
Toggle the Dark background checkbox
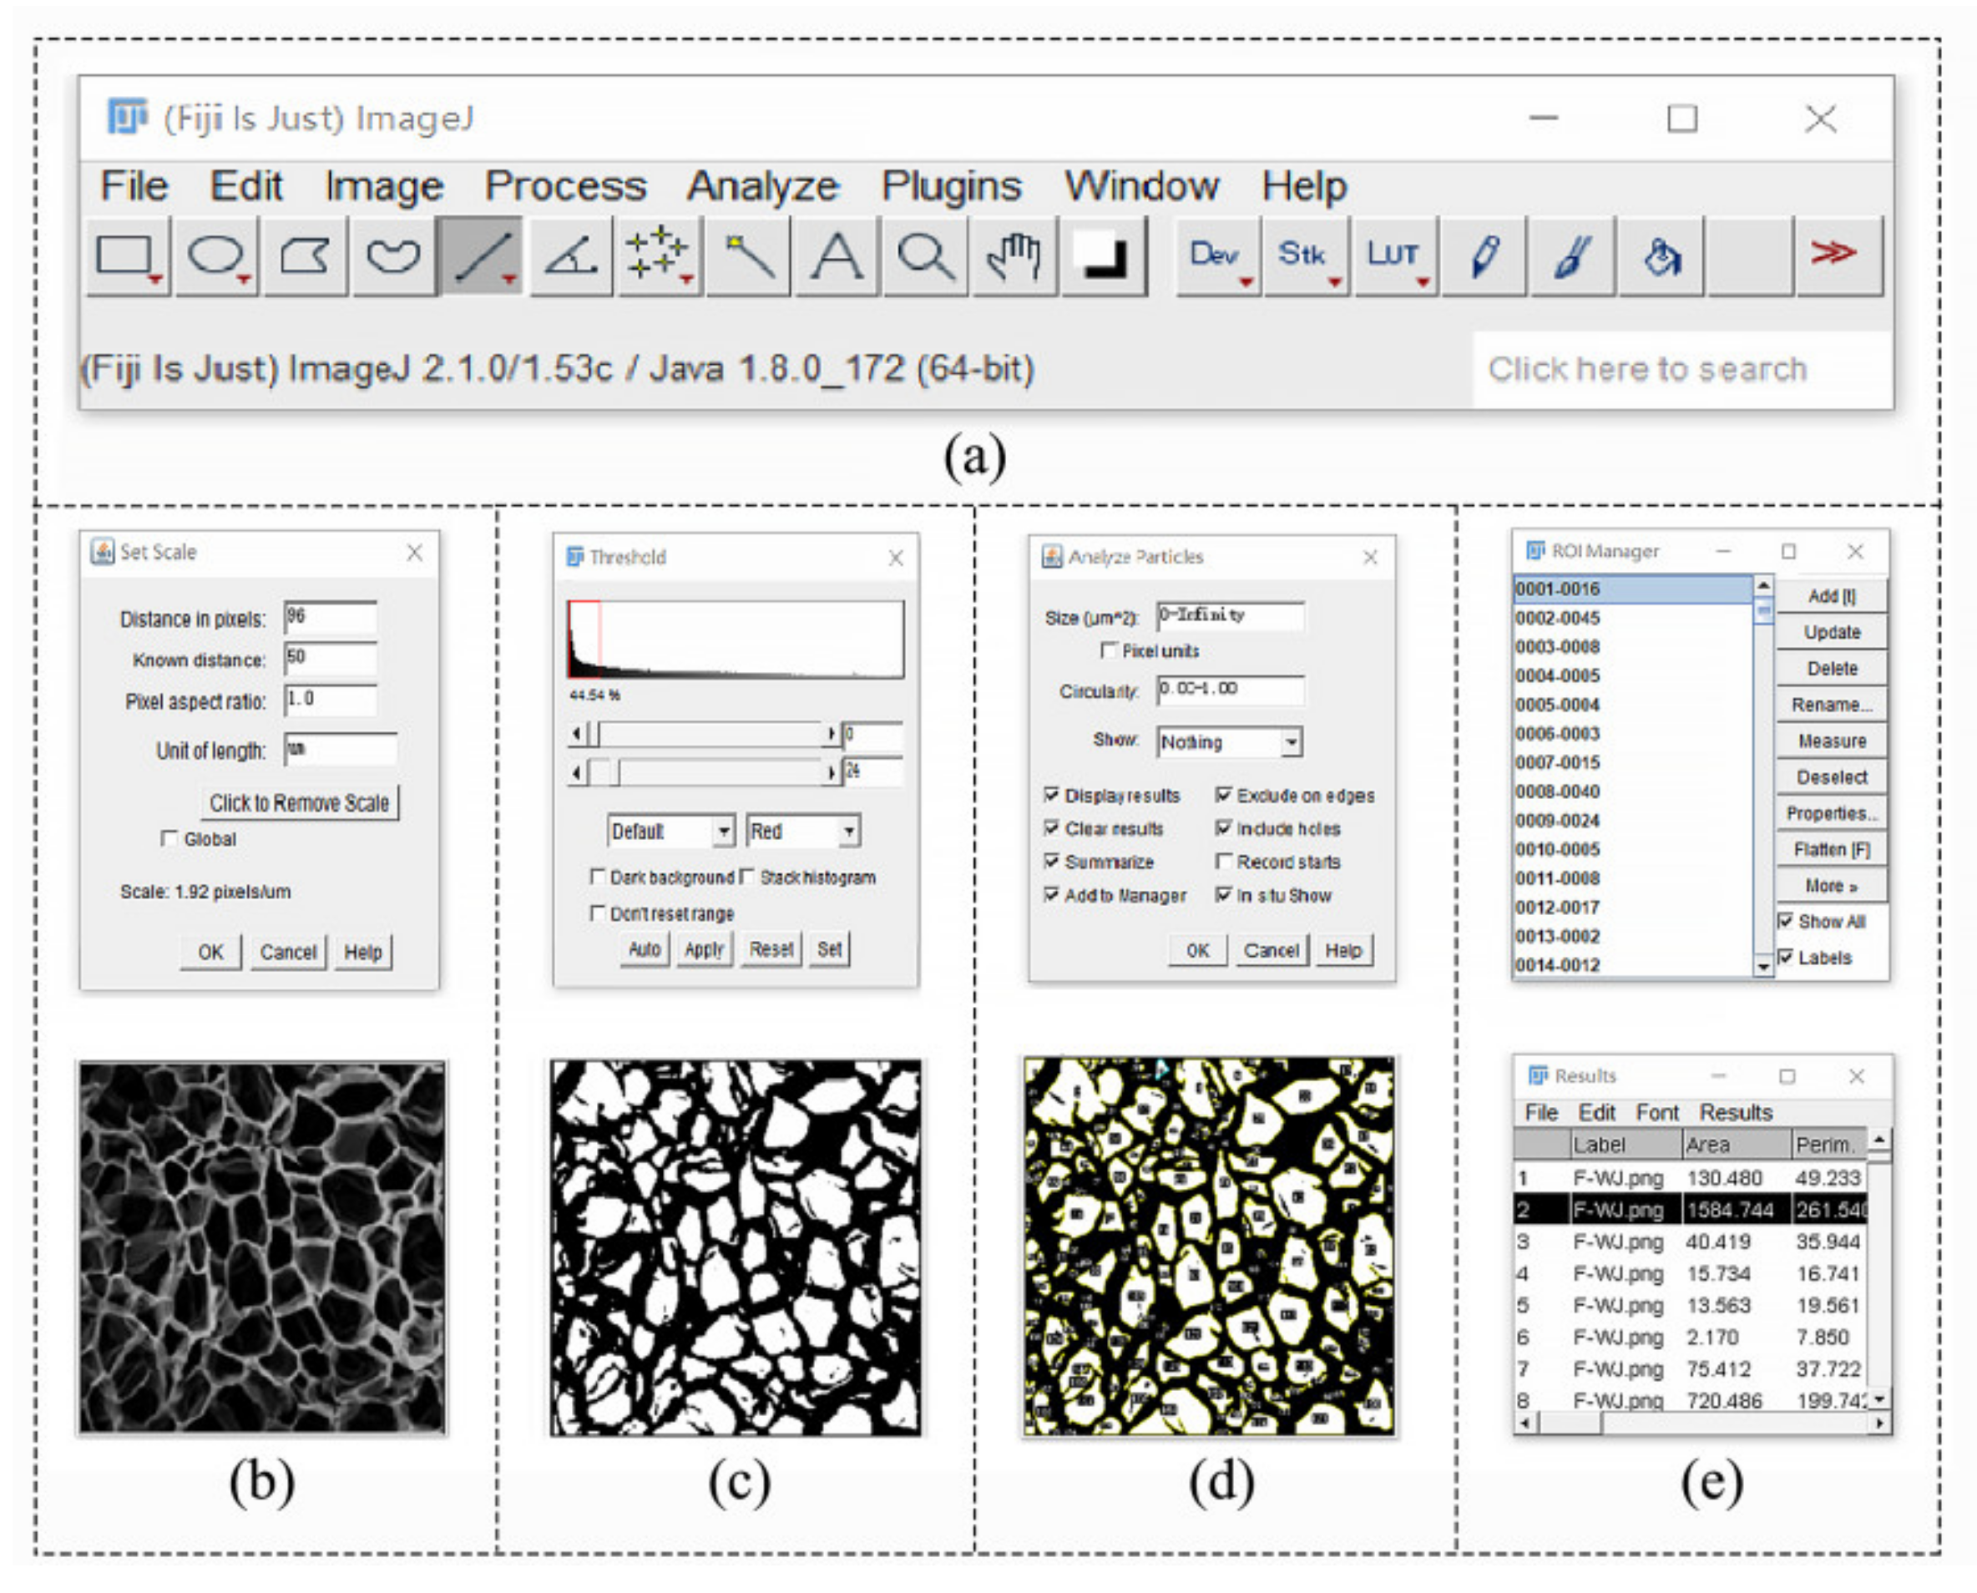598,877
